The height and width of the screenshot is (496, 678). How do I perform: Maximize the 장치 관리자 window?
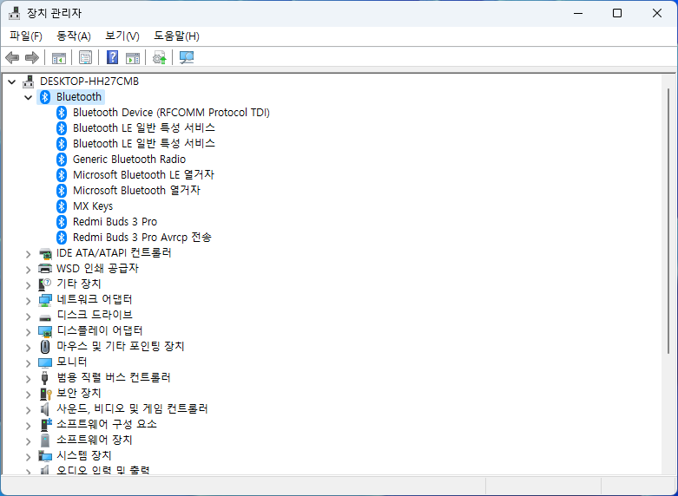point(617,13)
